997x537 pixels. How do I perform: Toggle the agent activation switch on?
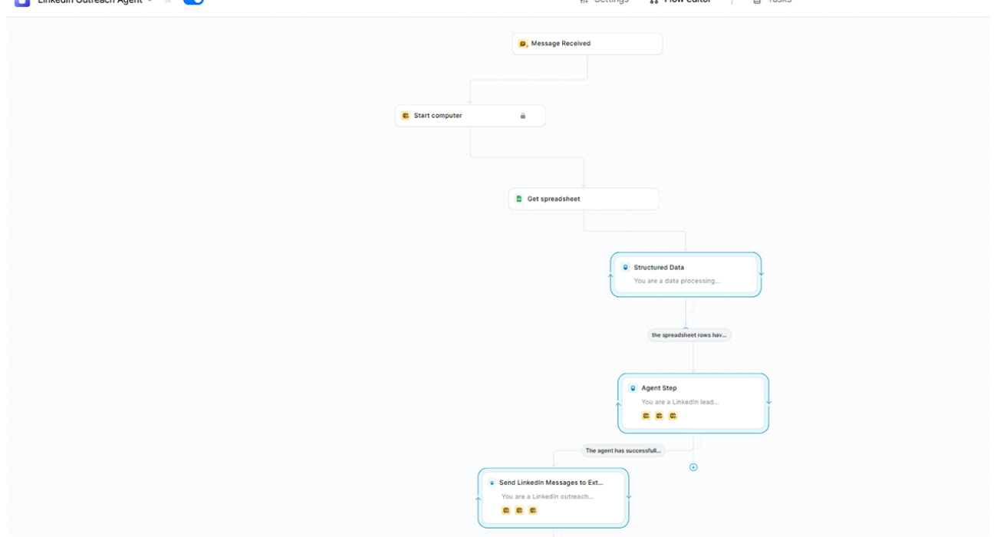click(193, 2)
